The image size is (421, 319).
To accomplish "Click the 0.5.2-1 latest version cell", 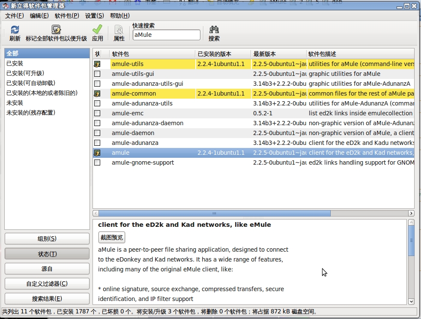I will coord(263,114).
